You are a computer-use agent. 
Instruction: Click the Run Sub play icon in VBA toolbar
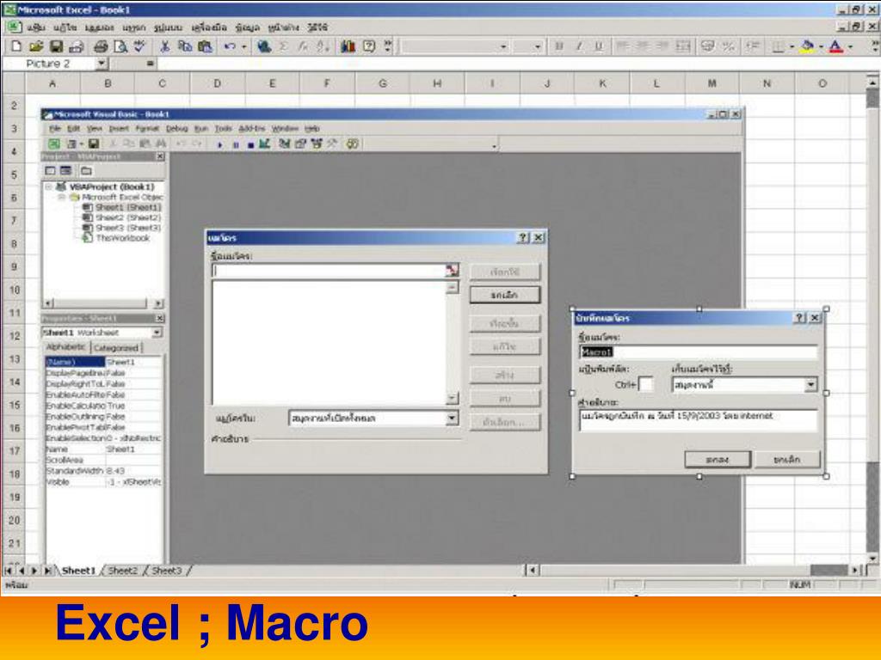tap(220, 144)
